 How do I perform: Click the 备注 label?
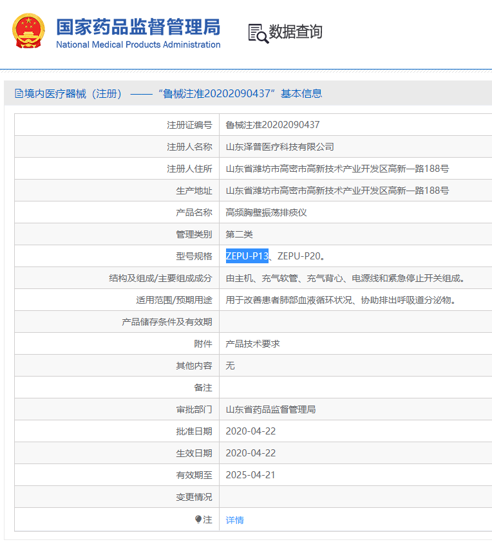tap(203, 388)
